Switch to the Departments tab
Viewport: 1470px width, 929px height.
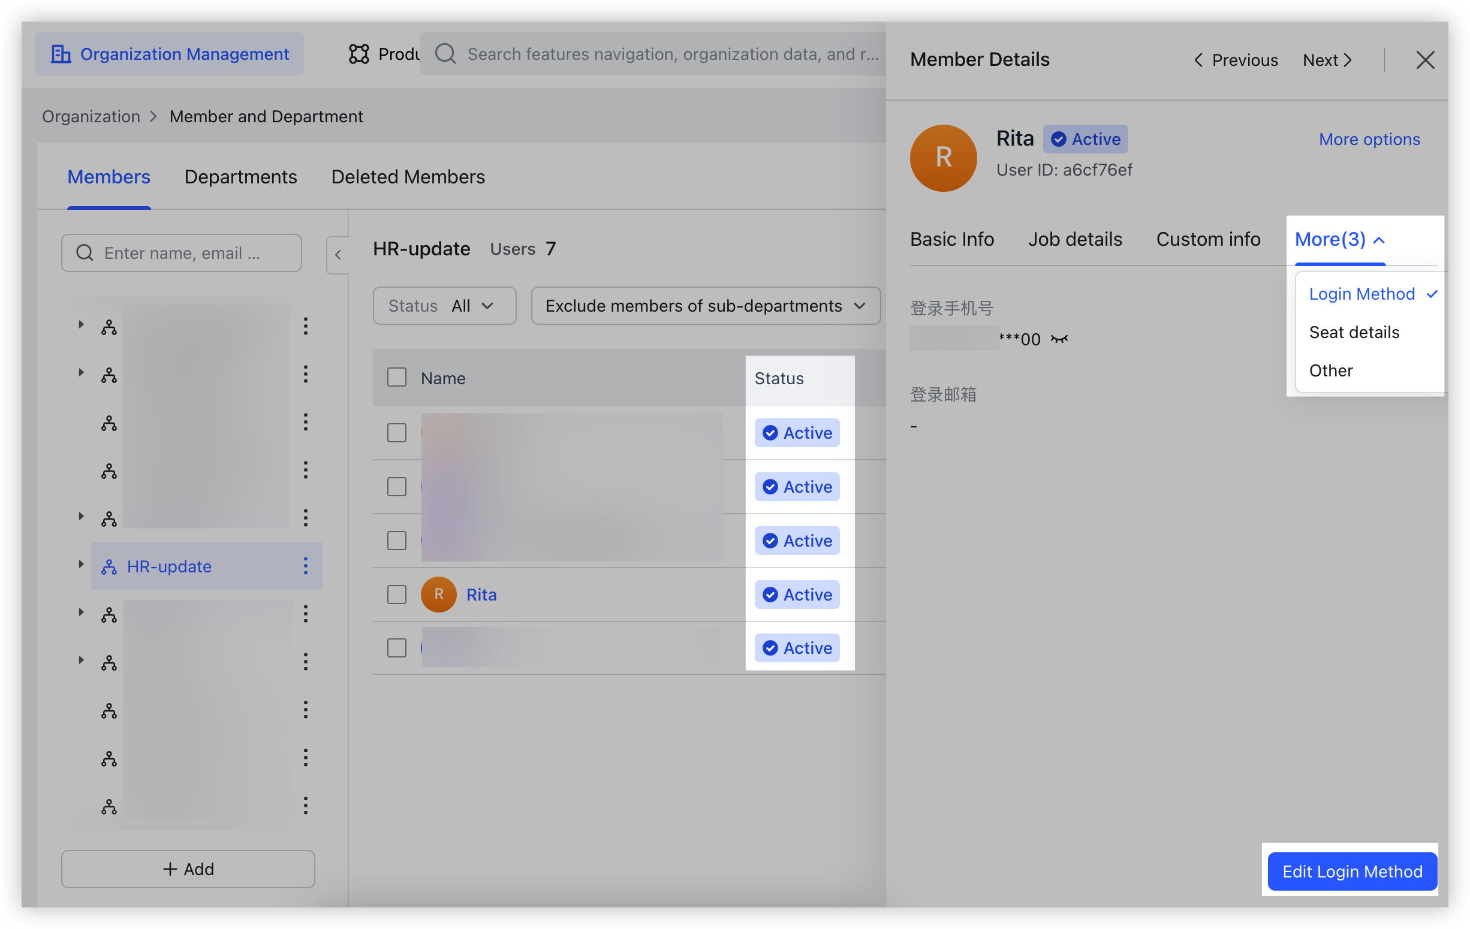pyautogui.click(x=240, y=176)
